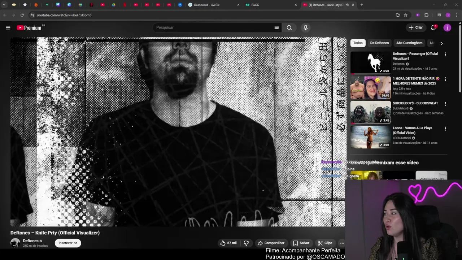Viewport: 462px width, 260px height.
Task: Mute tab via speaker icon on Deftones tab
Action: coord(347,5)
